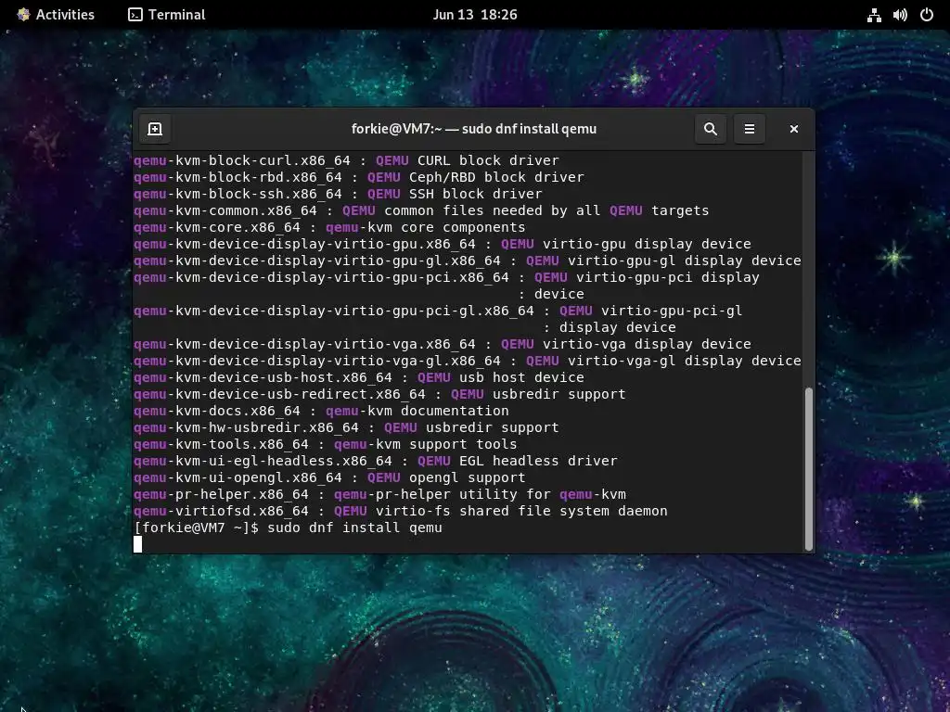
Task: Open the clock and calendar panel
Action: point(475,15)
